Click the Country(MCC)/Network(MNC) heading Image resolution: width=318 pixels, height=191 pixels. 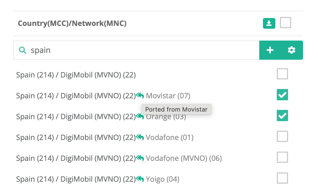tap(72, 23)
